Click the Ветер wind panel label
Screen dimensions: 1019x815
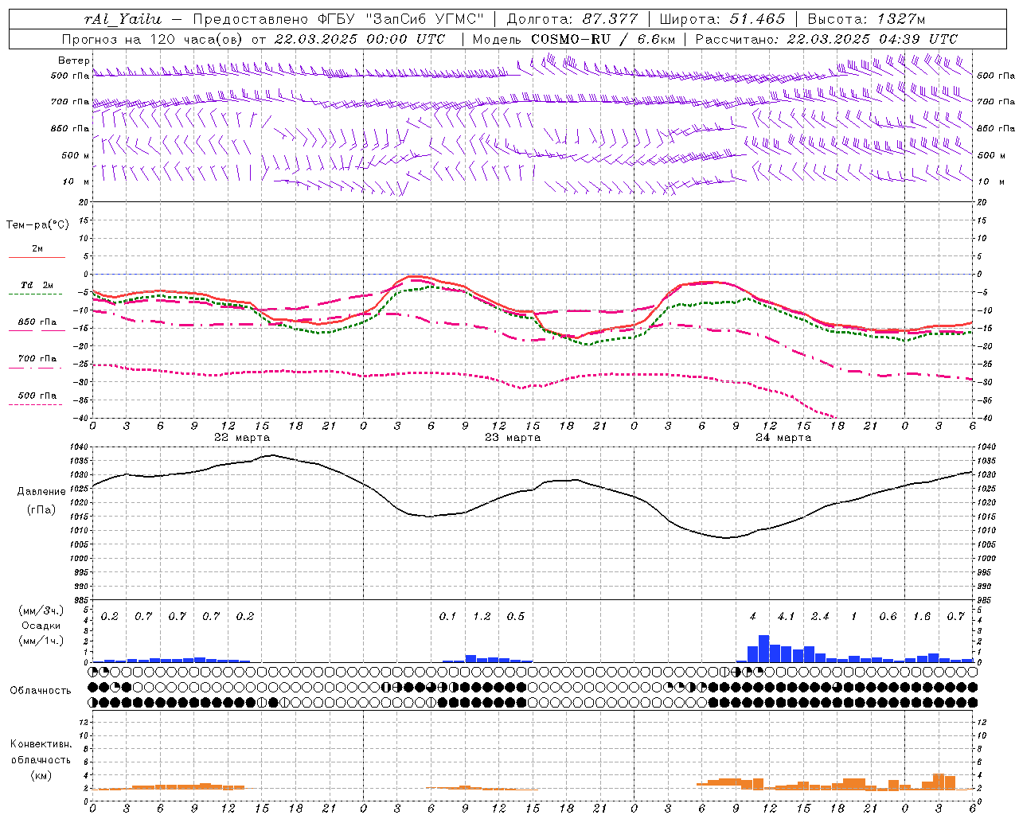73,60
